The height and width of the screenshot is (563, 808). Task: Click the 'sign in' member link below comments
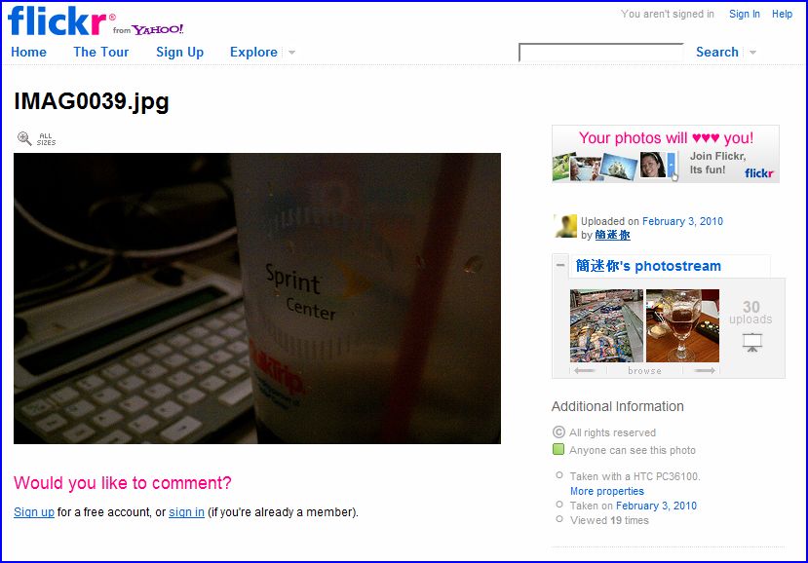[x=186, y=512]
